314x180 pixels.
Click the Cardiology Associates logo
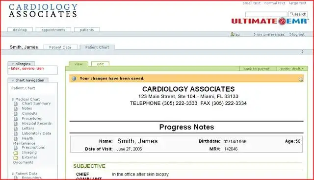pos(43,10)
